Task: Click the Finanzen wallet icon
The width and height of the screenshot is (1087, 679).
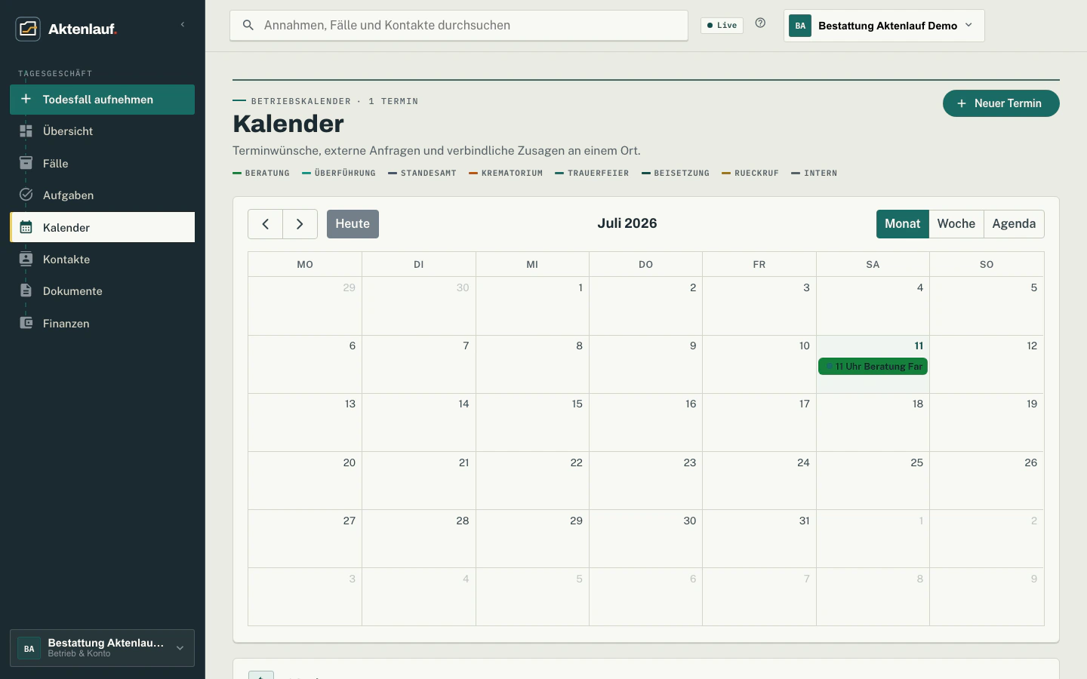Action: pyautogui.click(x=26, y=323)
